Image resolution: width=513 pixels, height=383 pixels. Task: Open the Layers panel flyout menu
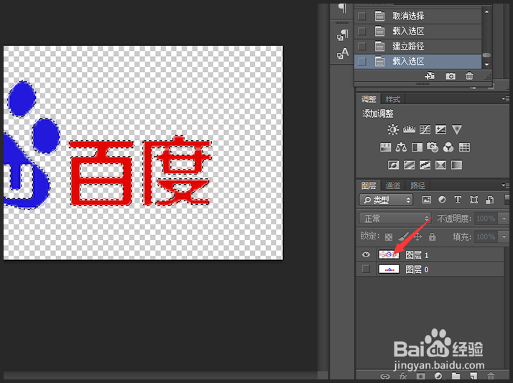click(506, 185)
